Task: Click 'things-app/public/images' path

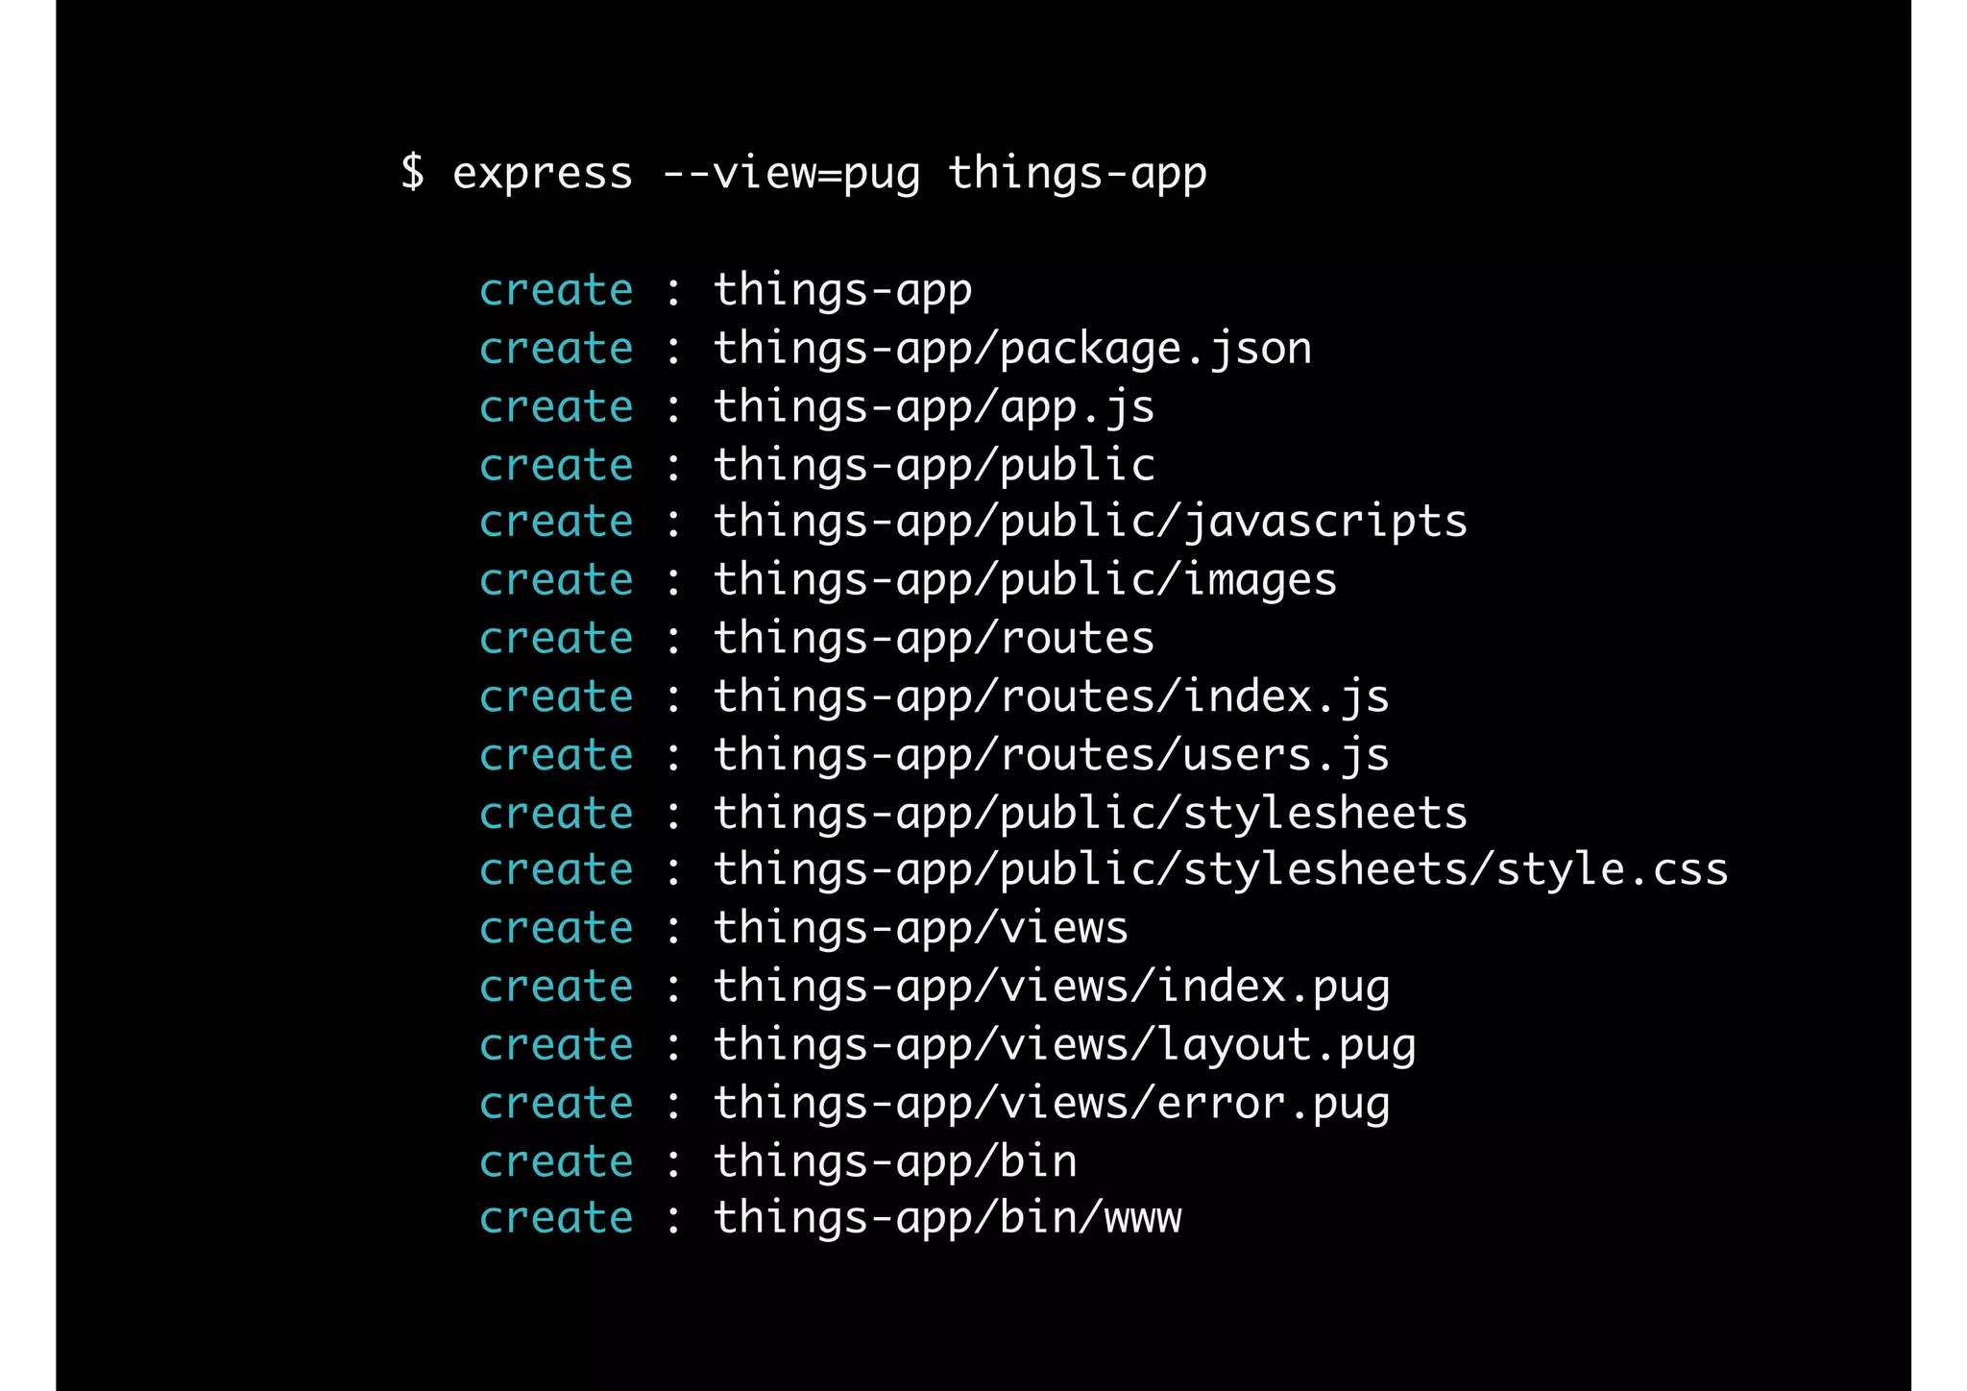Action: (1025, 580)
